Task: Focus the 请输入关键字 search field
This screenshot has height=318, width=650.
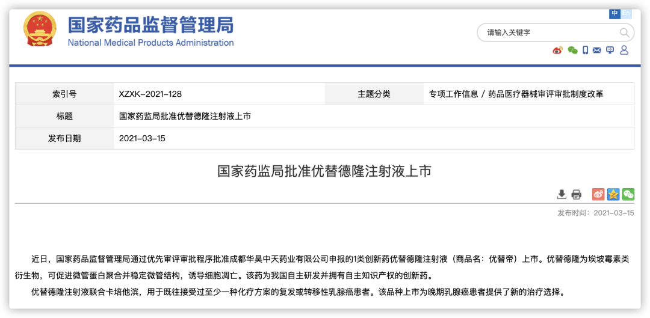Action: click(548, 32)
